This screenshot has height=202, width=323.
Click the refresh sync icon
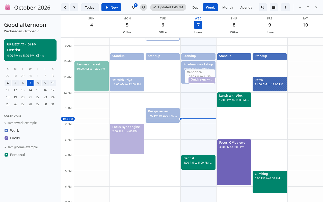click(x=144, y=7)
